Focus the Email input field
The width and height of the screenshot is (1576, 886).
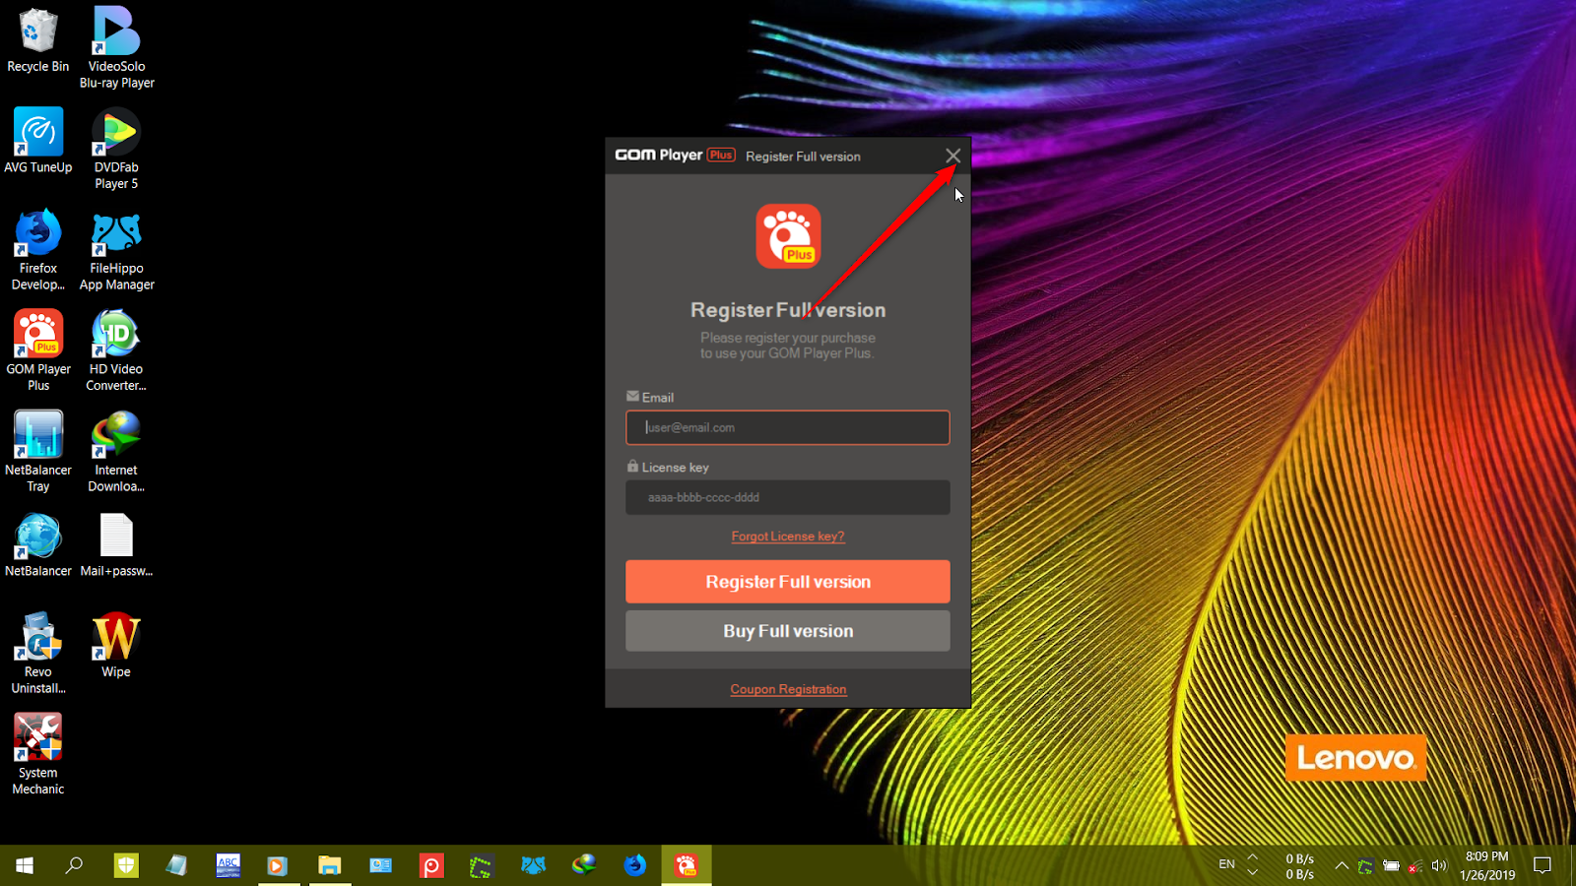788,427
